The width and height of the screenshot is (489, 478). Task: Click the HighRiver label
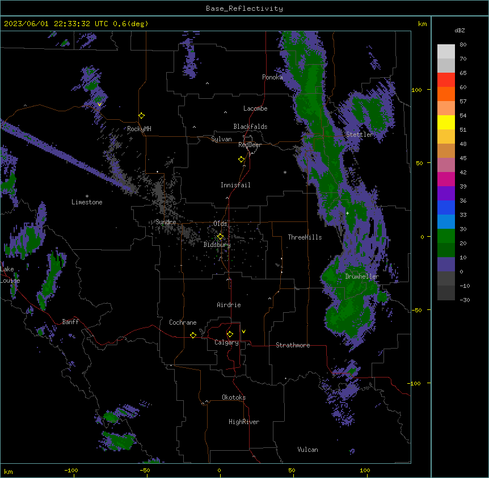[244, 422]
